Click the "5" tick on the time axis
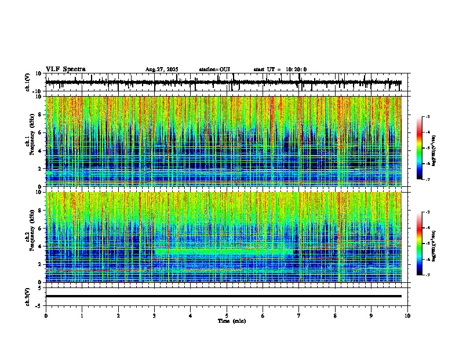 click(x=227, y=316)
